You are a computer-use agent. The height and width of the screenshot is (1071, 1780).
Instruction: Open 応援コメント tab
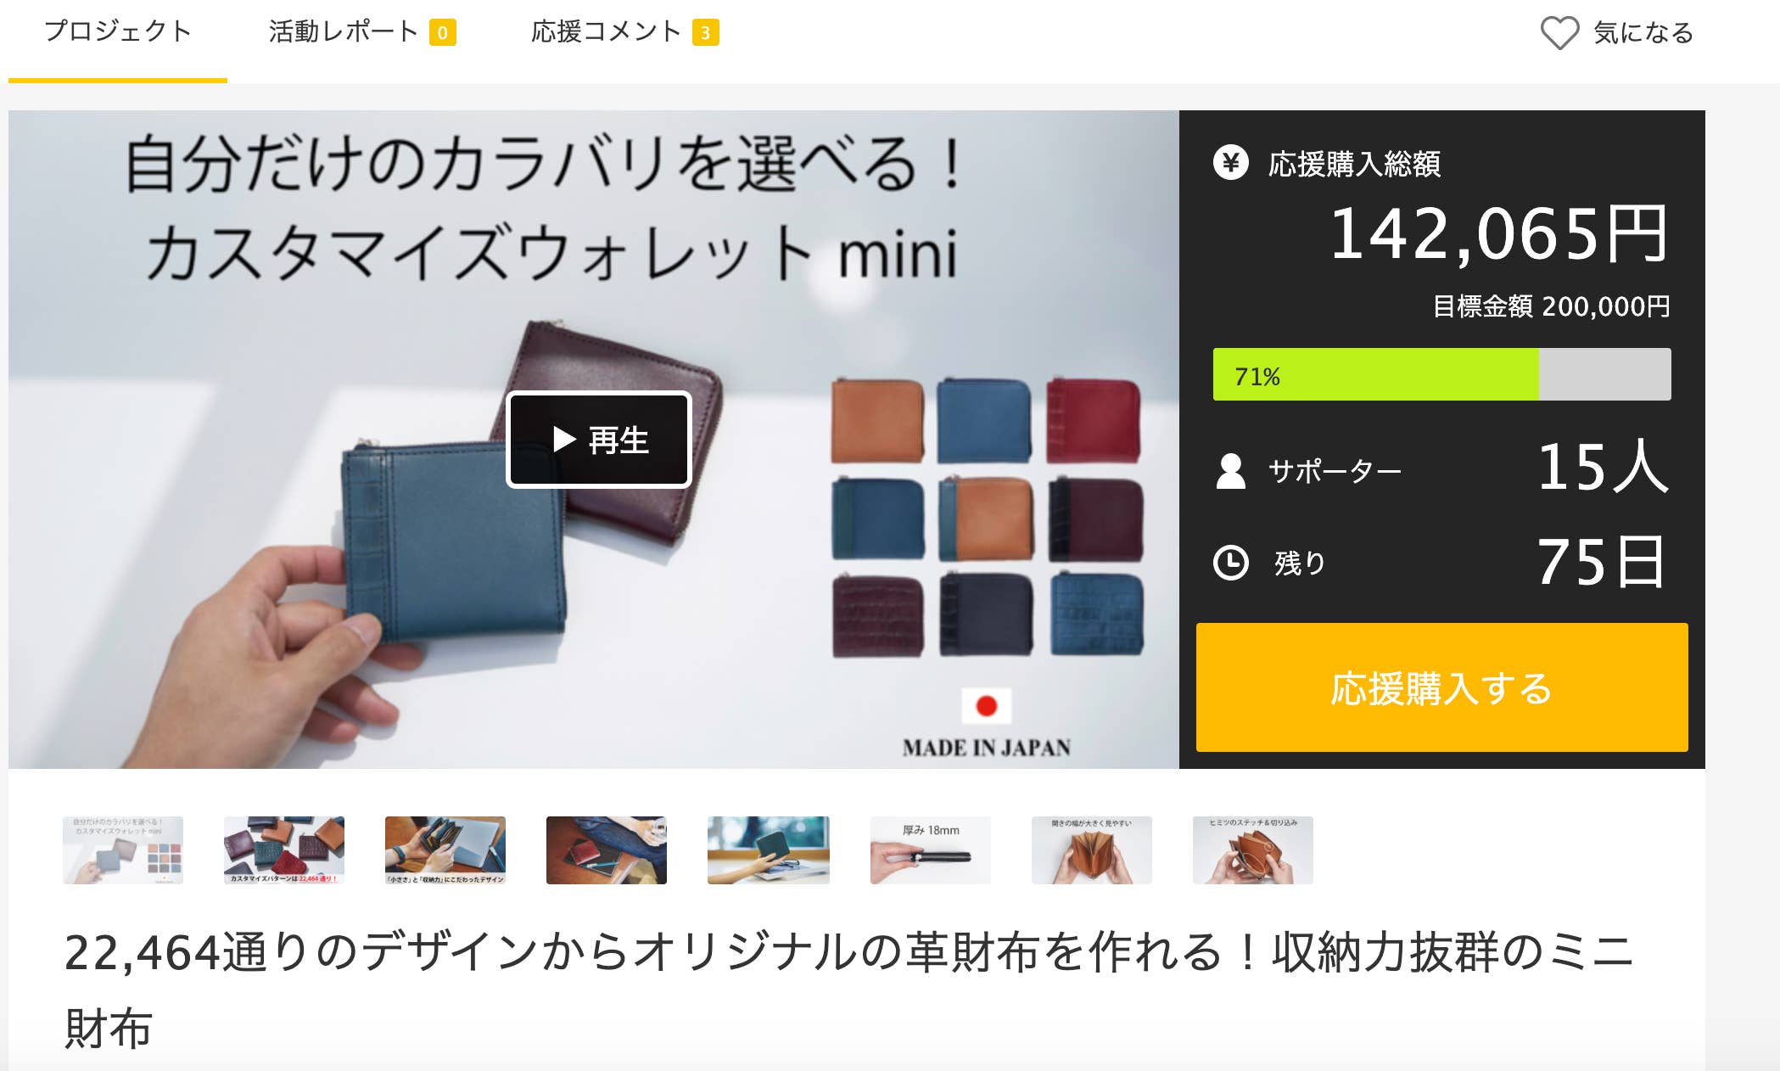606,32
